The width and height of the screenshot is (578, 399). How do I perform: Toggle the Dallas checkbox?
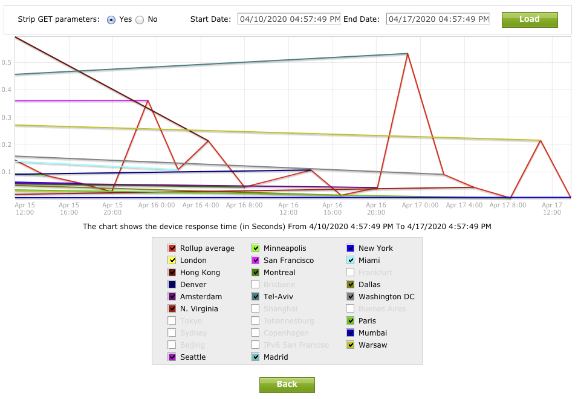click(351, 285)
